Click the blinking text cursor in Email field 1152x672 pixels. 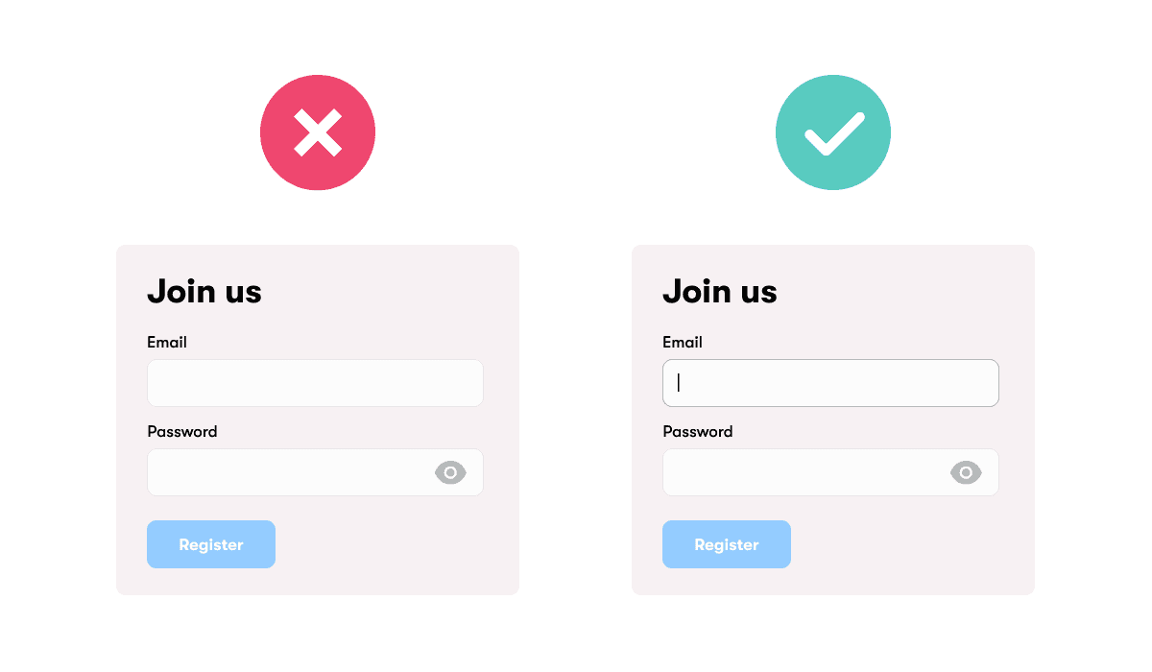pos(679,383)
